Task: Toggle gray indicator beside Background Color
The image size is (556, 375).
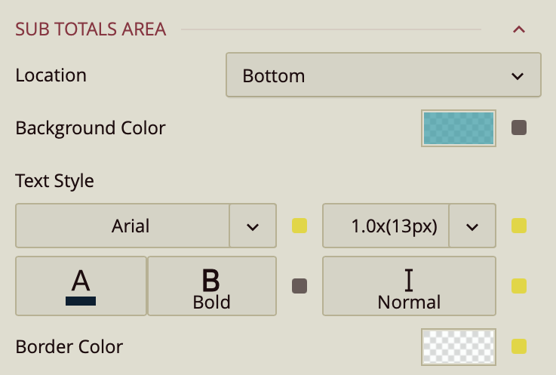Action: pyautogui.click(x=519, y=128)
